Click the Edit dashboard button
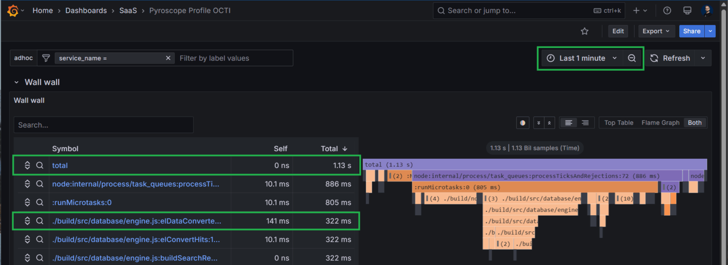The image size is (728, 265). [x=618, y=31]
